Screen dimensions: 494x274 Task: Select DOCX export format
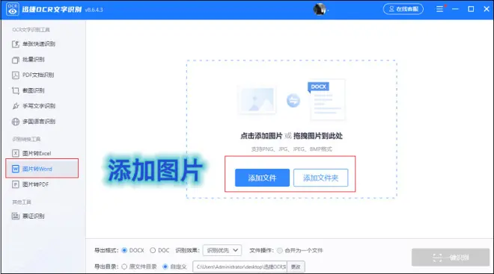124,250
